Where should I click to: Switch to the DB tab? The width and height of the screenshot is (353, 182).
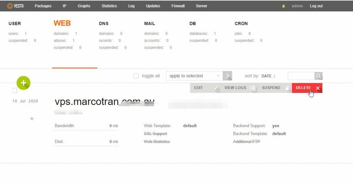pos(192,23)
